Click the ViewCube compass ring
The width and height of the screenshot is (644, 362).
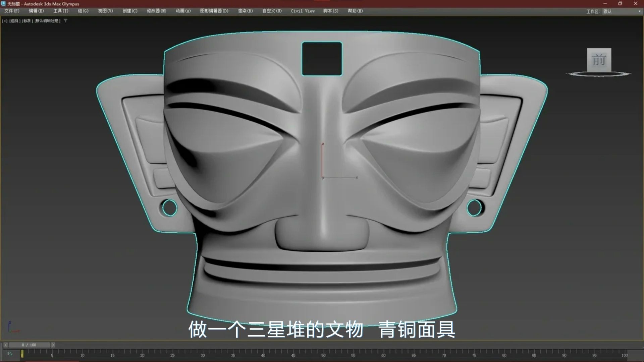pos(599,74)
